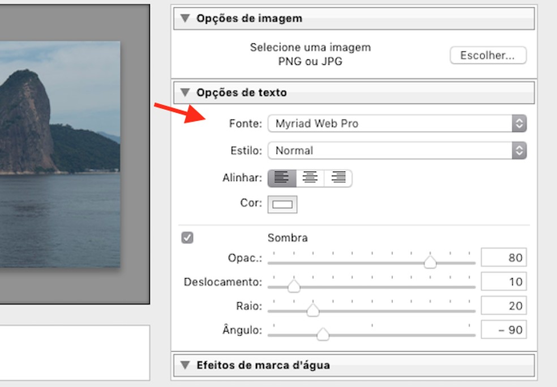Screen dimensions: 557x387
Task: Select the right text alignment option
Action: tap(338, 178)
